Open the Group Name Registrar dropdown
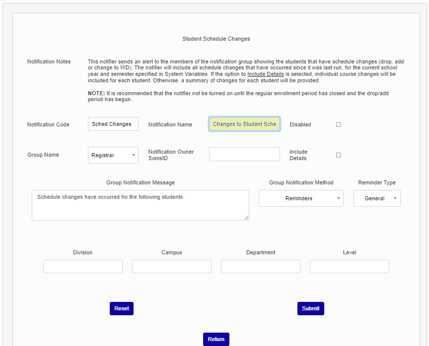Screen dimensions: 429x346 tap(113, 155)
